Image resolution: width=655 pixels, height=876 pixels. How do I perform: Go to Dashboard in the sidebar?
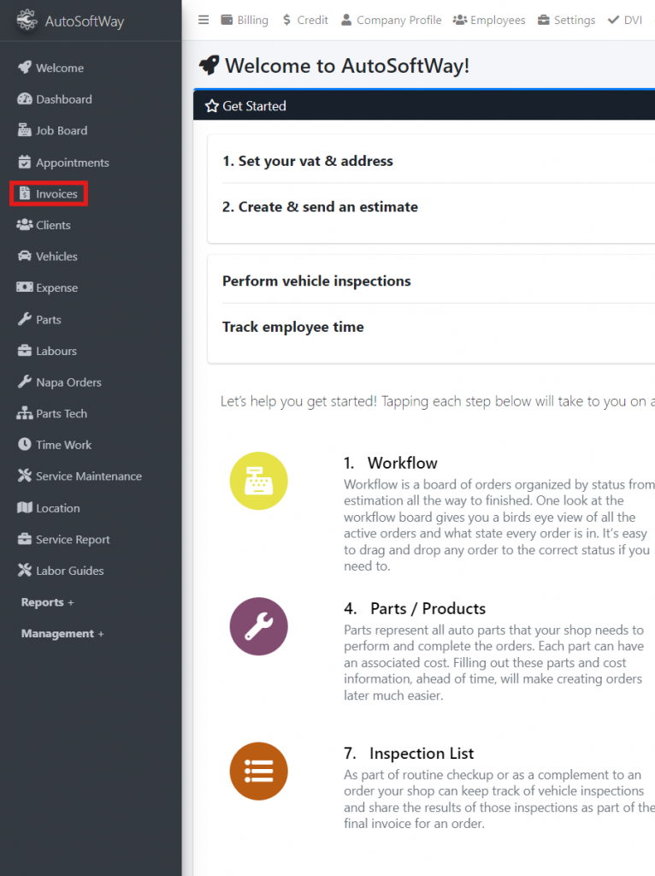(63, 99)
